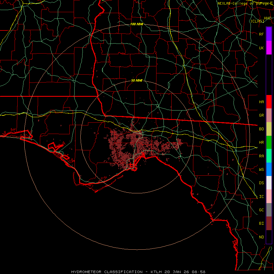The height and width of the screenshot is (274, 274).
Task: Click the HA red legend swatch
Action: pyautogui.click(x=269, y=102)
